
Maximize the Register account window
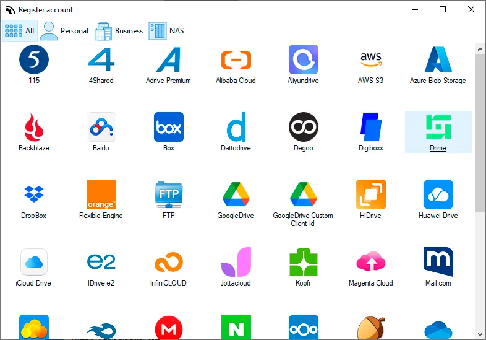443,10
